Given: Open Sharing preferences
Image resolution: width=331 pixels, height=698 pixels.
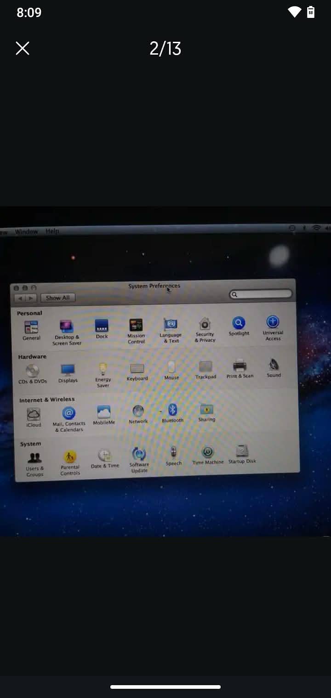Looking at the screenshot, I should click(206, 412).
